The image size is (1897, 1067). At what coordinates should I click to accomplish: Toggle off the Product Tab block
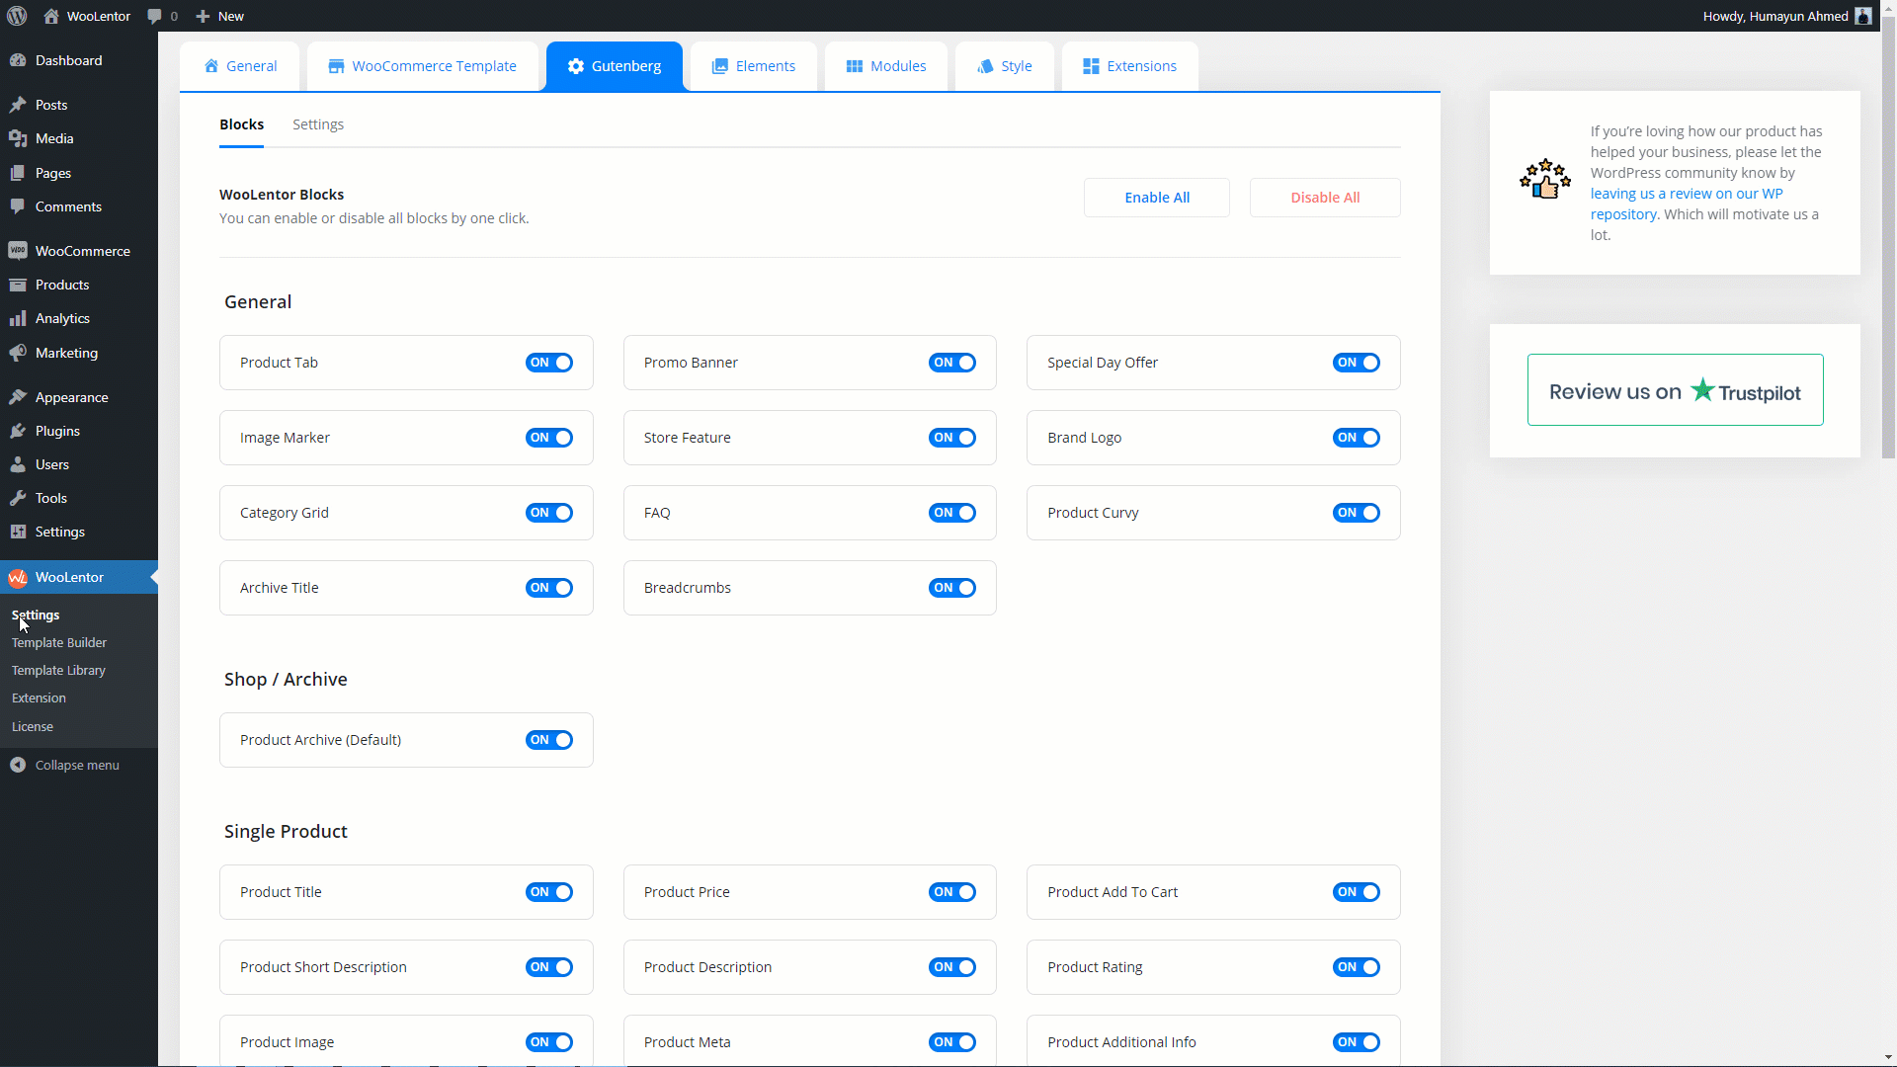coord(548,363)
